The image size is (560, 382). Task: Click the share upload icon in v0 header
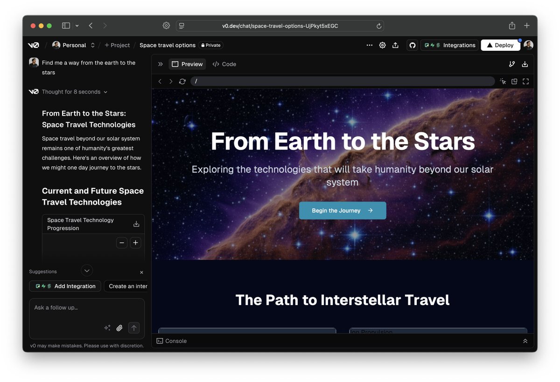point(395,45)
